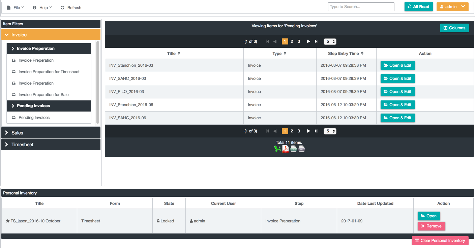Viewport: 475px width, 248px height.
Task: Toggle the bold Invoice Preperation group header
Action: pos(49,49)
